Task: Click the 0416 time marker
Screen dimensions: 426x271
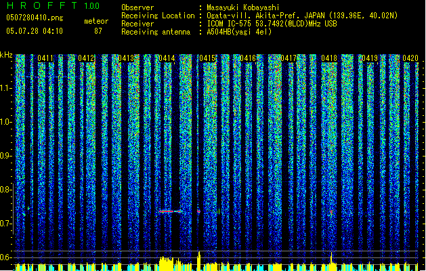Action: [x=248, y=58]
